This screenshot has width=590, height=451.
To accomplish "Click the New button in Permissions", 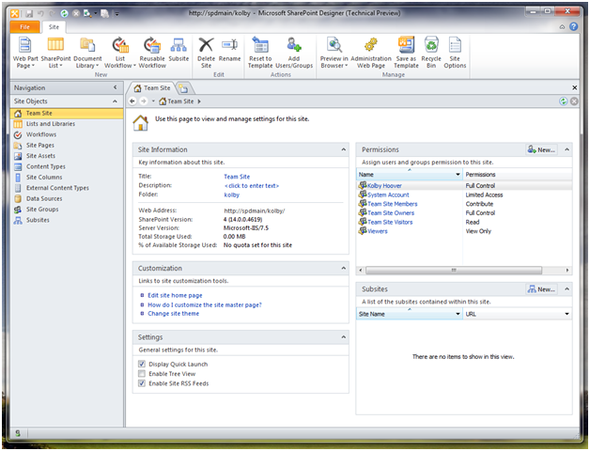I will coord(541,149).
